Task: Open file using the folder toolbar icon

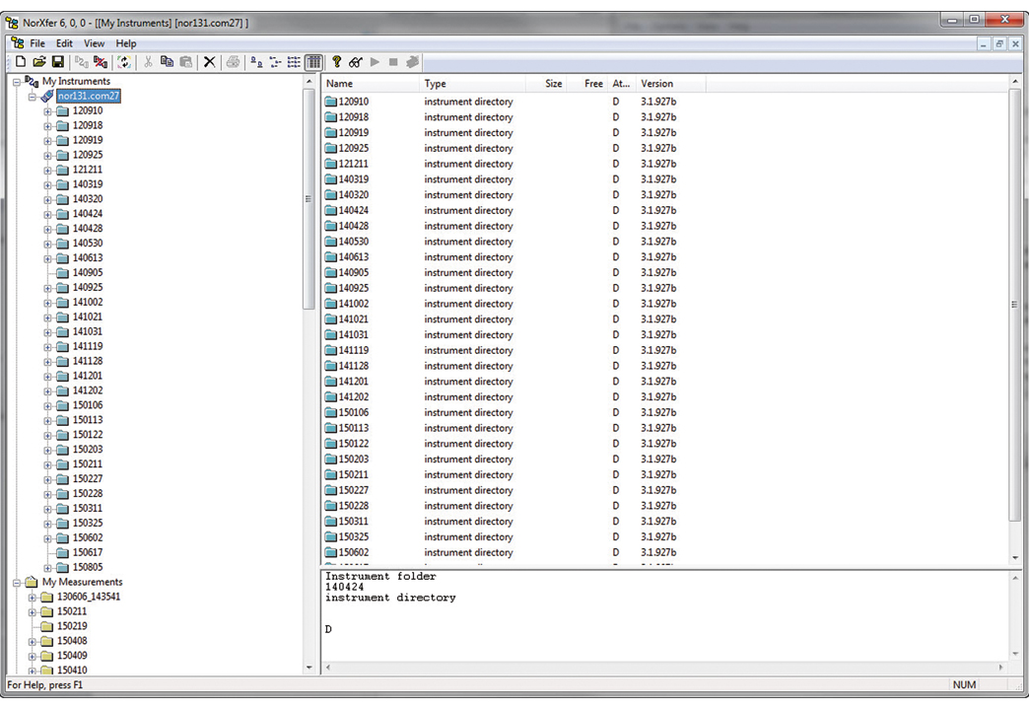Action: click(39, 62)
